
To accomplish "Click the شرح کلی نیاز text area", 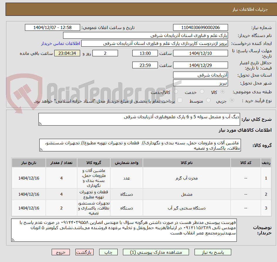I will point(139,119).
